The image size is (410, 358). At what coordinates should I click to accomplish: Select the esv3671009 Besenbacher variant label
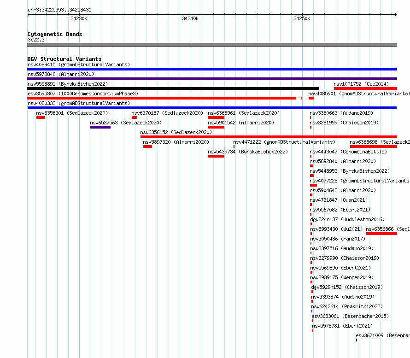(x=383, y=335)
